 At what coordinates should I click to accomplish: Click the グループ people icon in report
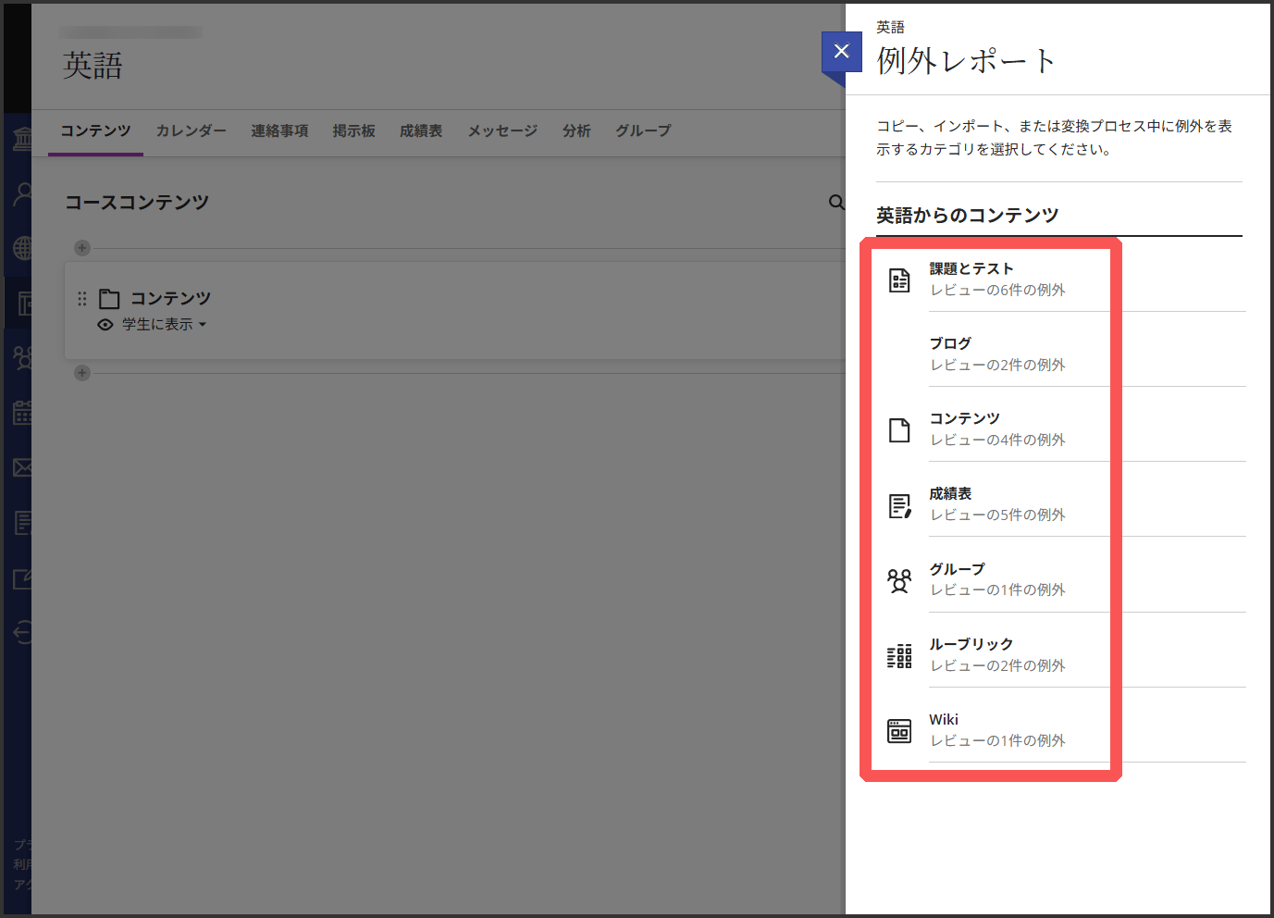899,580
